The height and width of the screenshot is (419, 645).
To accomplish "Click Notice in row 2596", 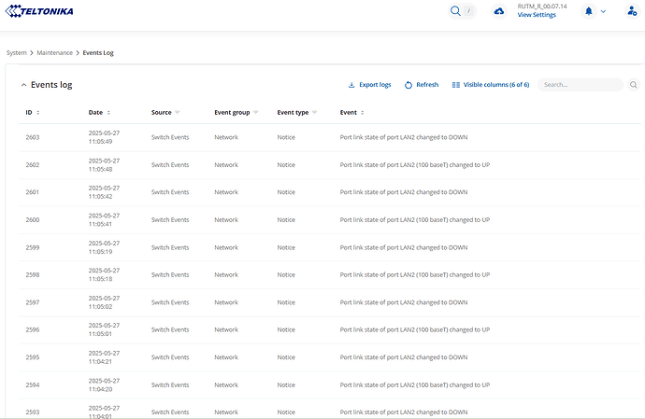I will tap(286, 329).
